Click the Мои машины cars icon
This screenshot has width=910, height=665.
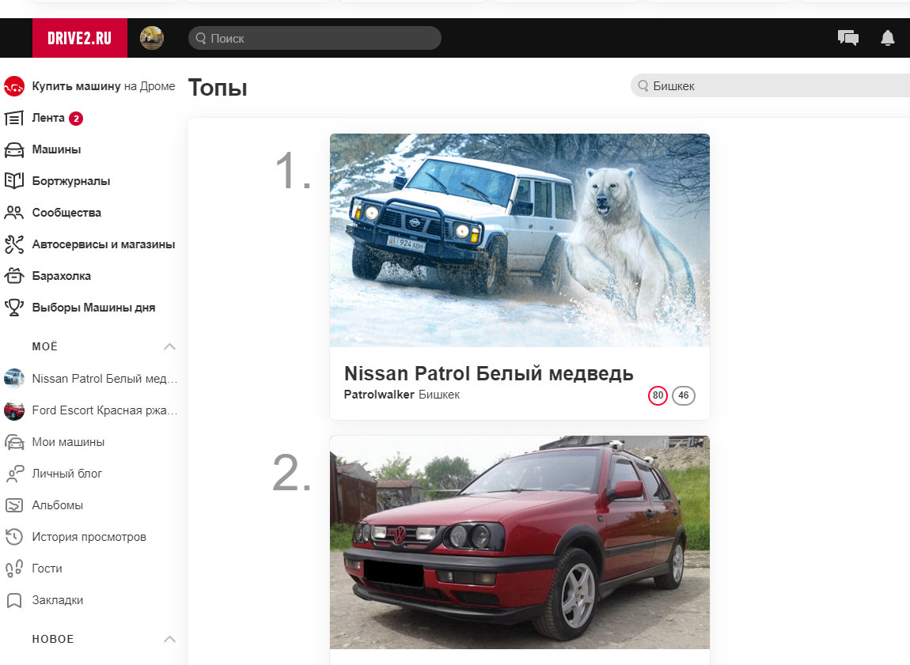click(x=14, y=442)
